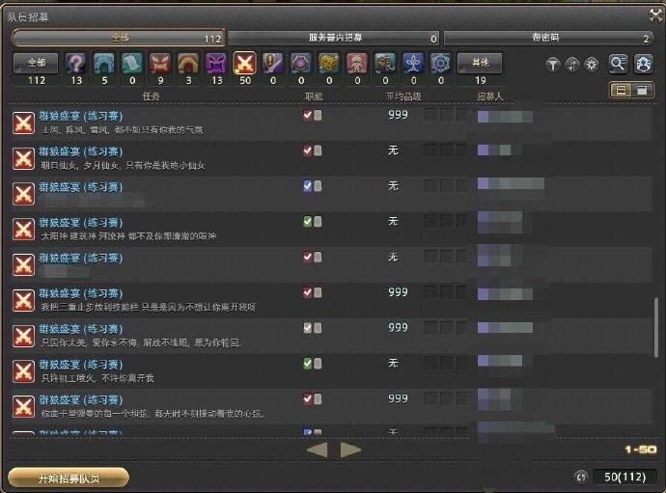Filter by the blue archway dungeon category showing 5
This screenshot has height=493, width=666.
(104, 64)
